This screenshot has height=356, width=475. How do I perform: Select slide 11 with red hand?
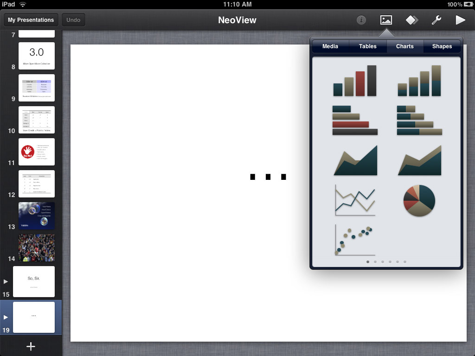point(37,152)
